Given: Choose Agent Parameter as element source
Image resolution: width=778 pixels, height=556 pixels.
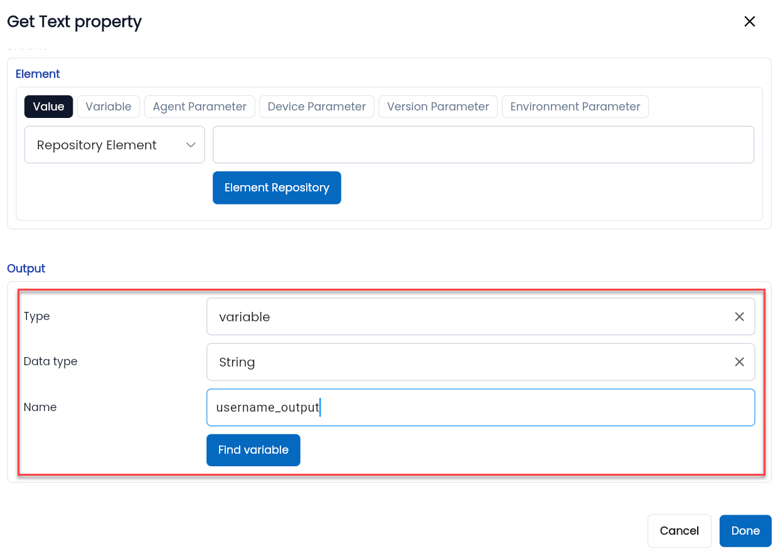Looking at the screenshot, I should pyautogui.click(x=199, y=106).
